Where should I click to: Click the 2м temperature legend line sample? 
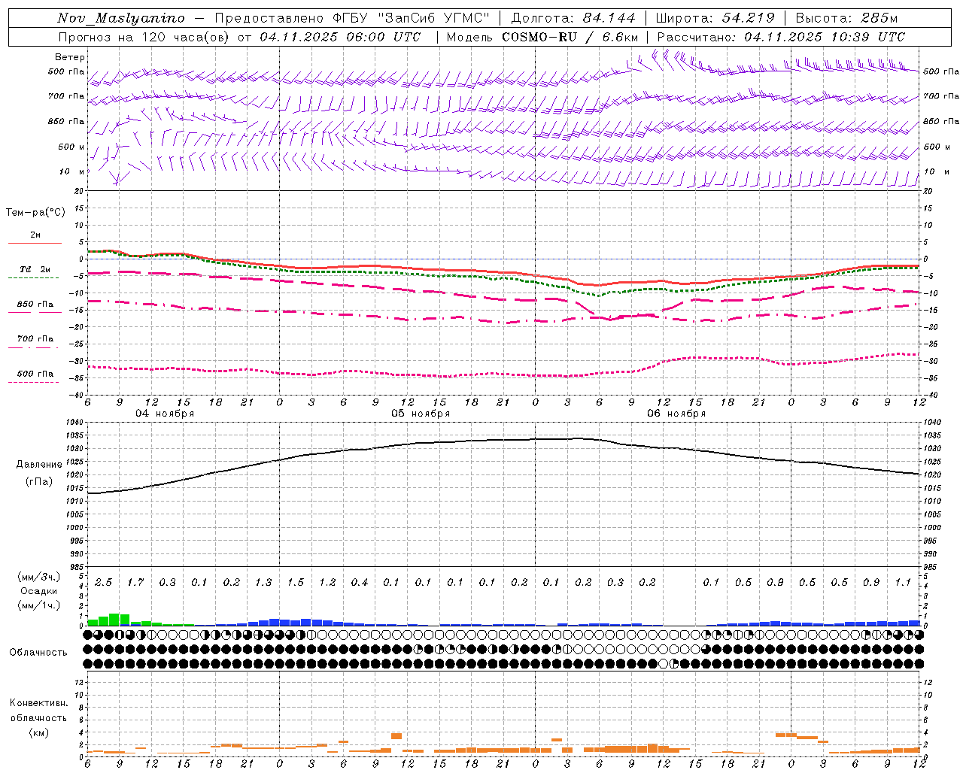[35, 243]
